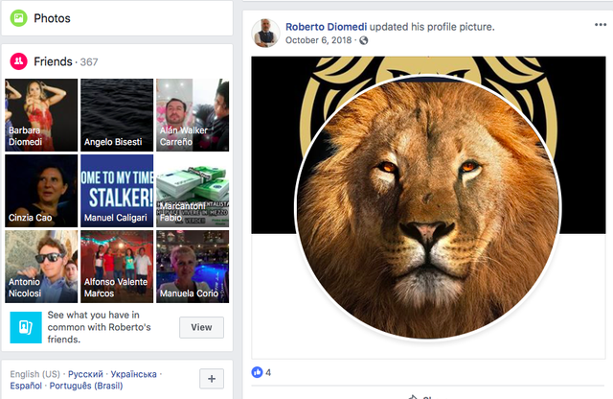Image resolution: width=613 pixels, height=399 pixels.
Task: Open Alfonso Valente Marcos's friend thumbnail
Action: pos(117,267)
